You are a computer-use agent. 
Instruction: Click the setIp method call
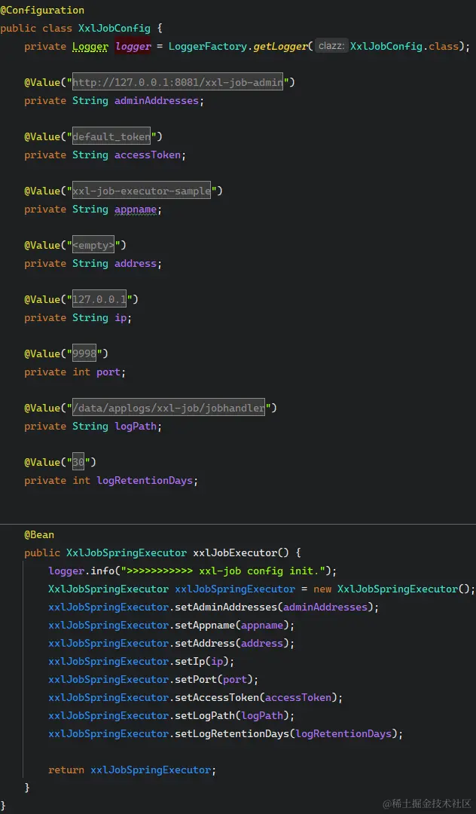click(190, 662)
